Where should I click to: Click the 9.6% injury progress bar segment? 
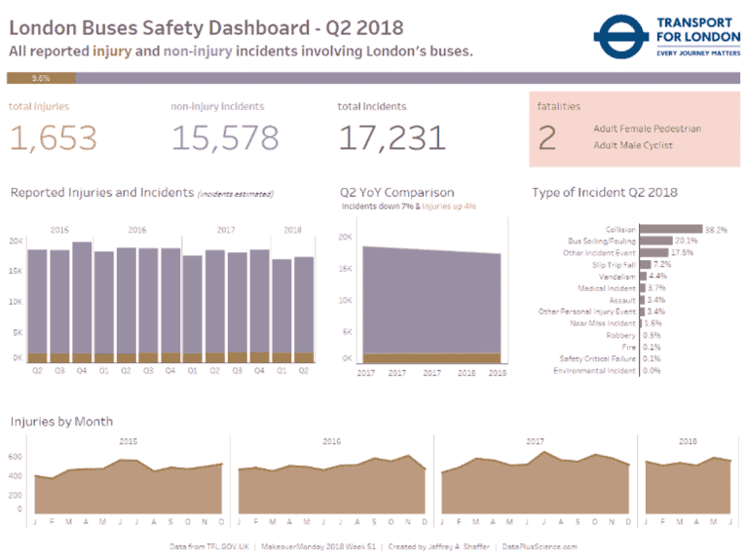pyautogui.click(x=41, y=78)
